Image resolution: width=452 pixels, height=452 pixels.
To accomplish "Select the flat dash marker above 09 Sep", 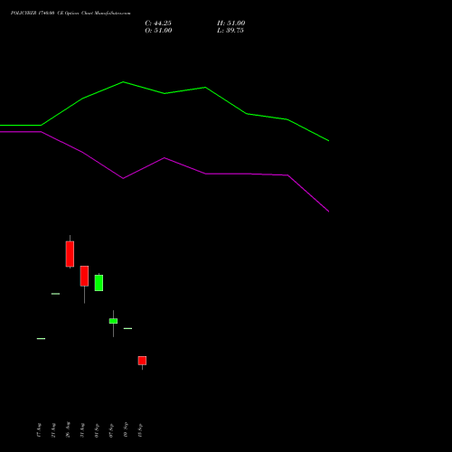I will [x=127, y=328].
